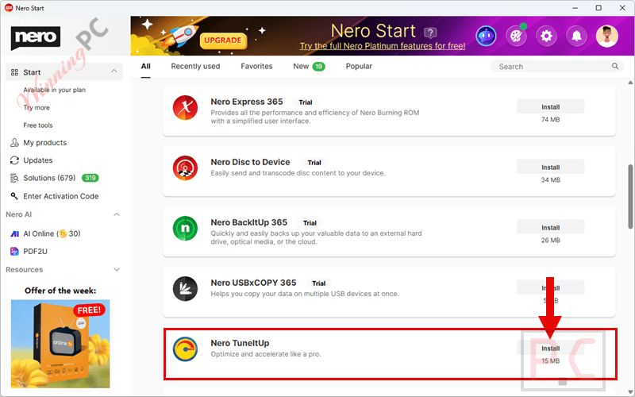Install Nero TuneItUp

coord(550,349)
